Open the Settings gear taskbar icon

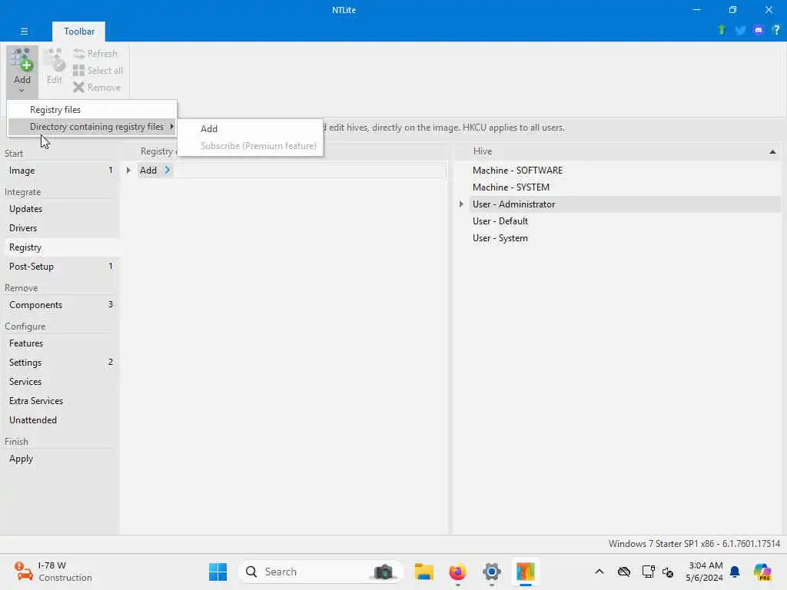point(491,572)
